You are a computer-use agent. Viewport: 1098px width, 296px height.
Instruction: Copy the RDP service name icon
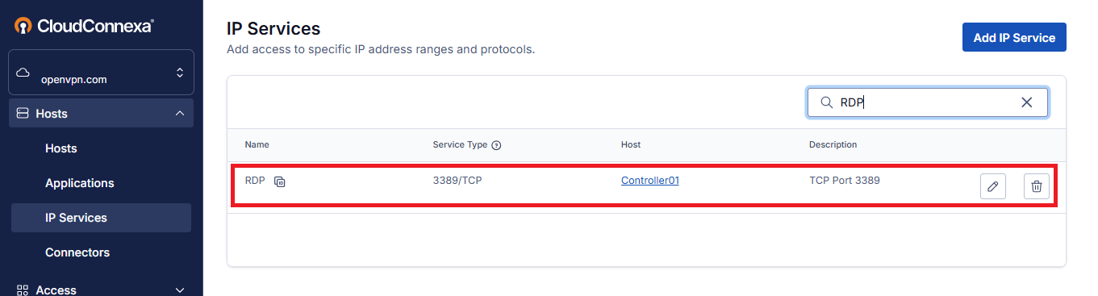click(x=279, y=181)
